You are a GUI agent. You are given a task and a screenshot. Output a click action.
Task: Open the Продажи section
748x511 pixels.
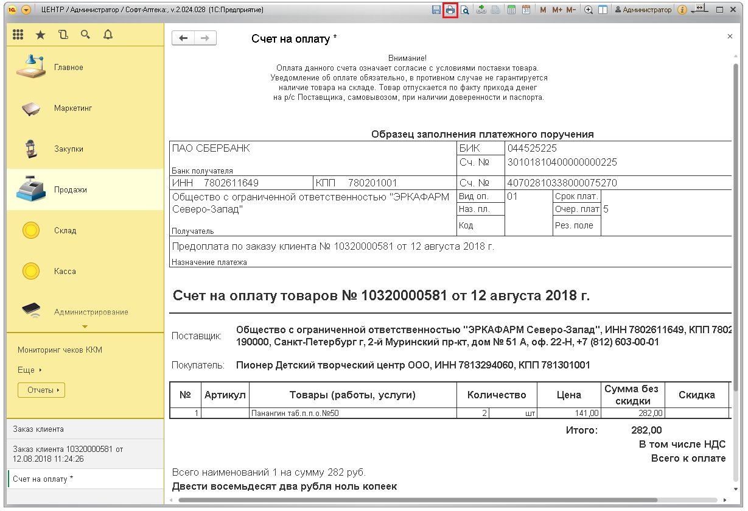70,189
